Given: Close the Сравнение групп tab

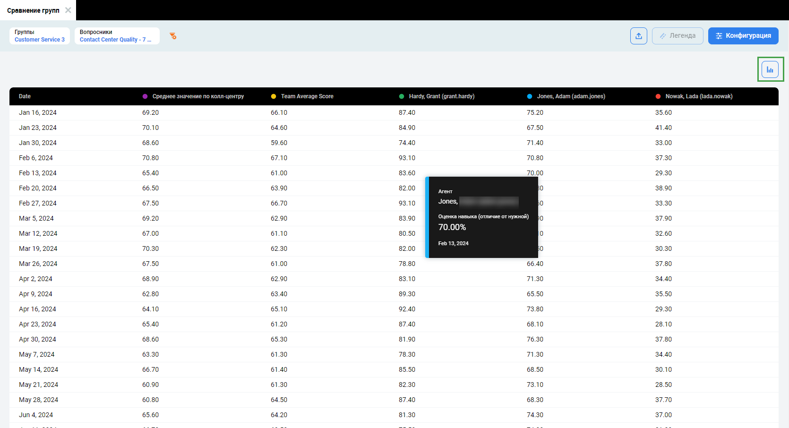Looking at the screenshot, I should click(x=68, y=10).
